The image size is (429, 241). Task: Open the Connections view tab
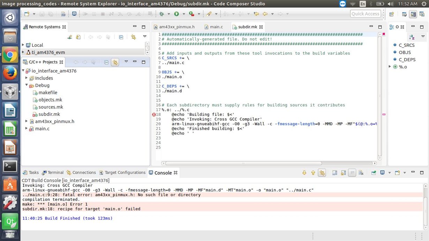tap(81, 173)
